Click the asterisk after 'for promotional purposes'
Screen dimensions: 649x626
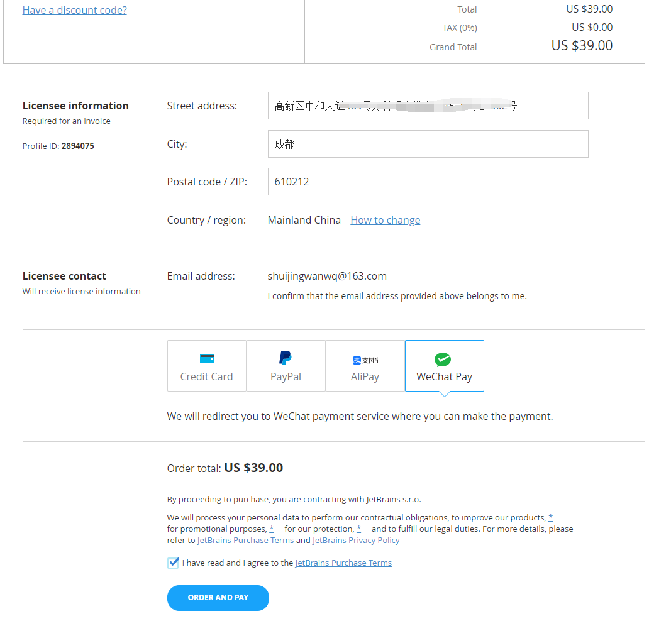pyautogui.click(x=272, y=529)
